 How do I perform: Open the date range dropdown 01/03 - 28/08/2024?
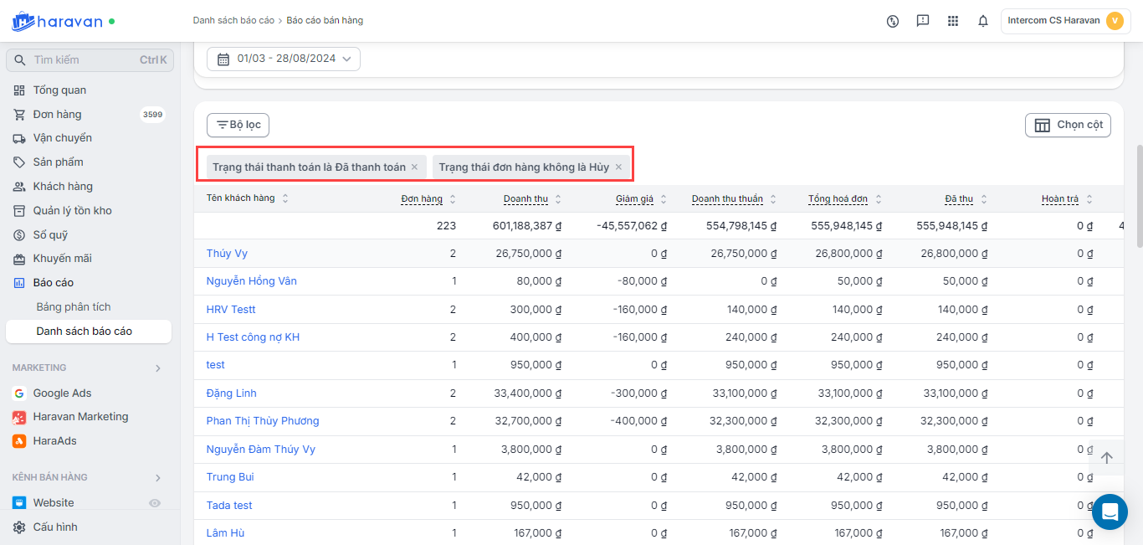click(284, 59)
